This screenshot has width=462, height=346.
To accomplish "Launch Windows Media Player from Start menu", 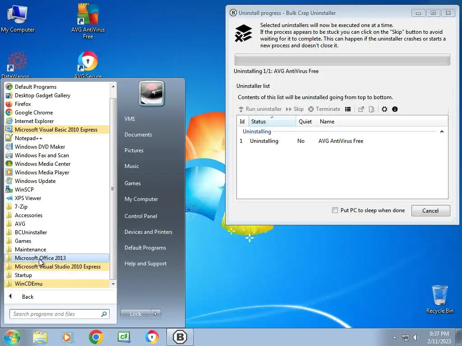I will [x=57, y=173].
